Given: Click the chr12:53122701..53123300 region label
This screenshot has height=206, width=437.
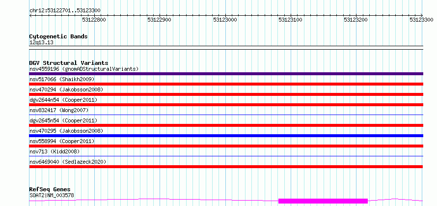Looking at the screenshot, I should point(65,11).
